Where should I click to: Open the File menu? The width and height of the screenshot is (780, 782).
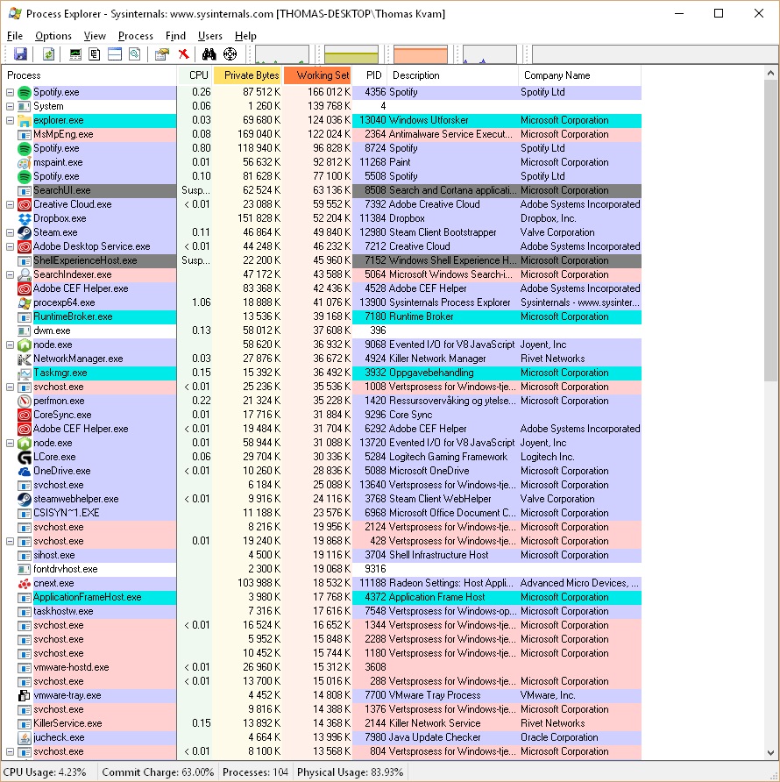coord(15,36)
